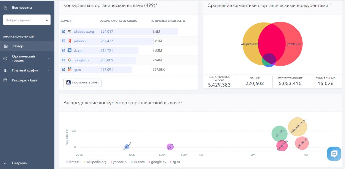
Task: Click the left arrow icon beside Свернуть
Action: coord(5,163)
